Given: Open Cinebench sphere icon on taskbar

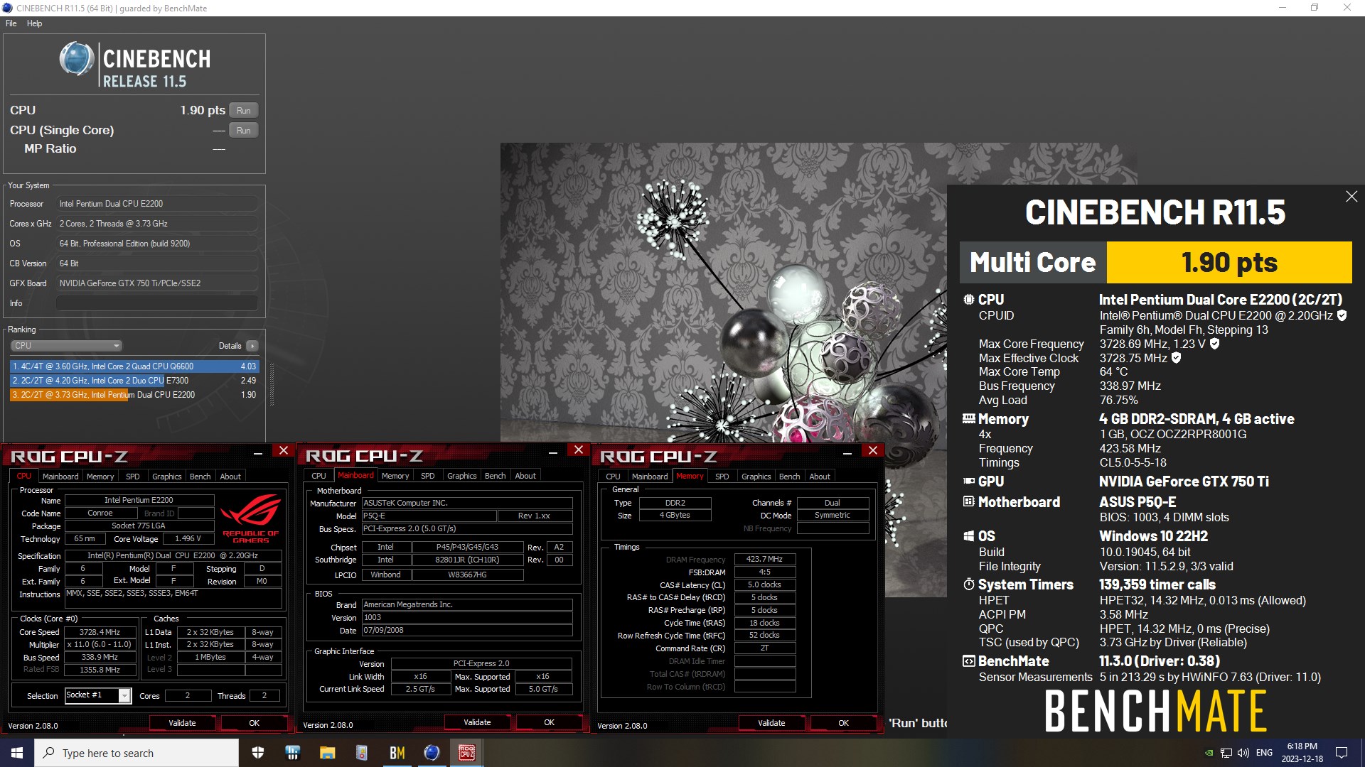Looking at the screenshot, I should 432,753.
